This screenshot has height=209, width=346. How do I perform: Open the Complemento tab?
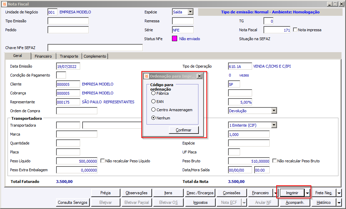(x=95, y=56)
